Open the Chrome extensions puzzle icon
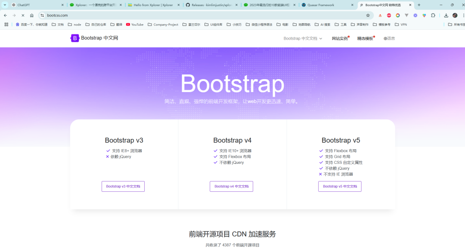465x252 pixels. [433, 15]
